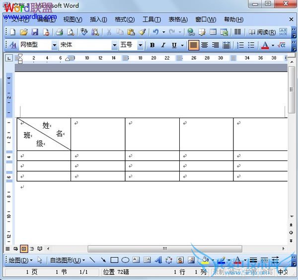The height and width of the screenshot is (280, 298).
Task: Open Print Preview with the magnifier icon
Action: coord(71,32)
